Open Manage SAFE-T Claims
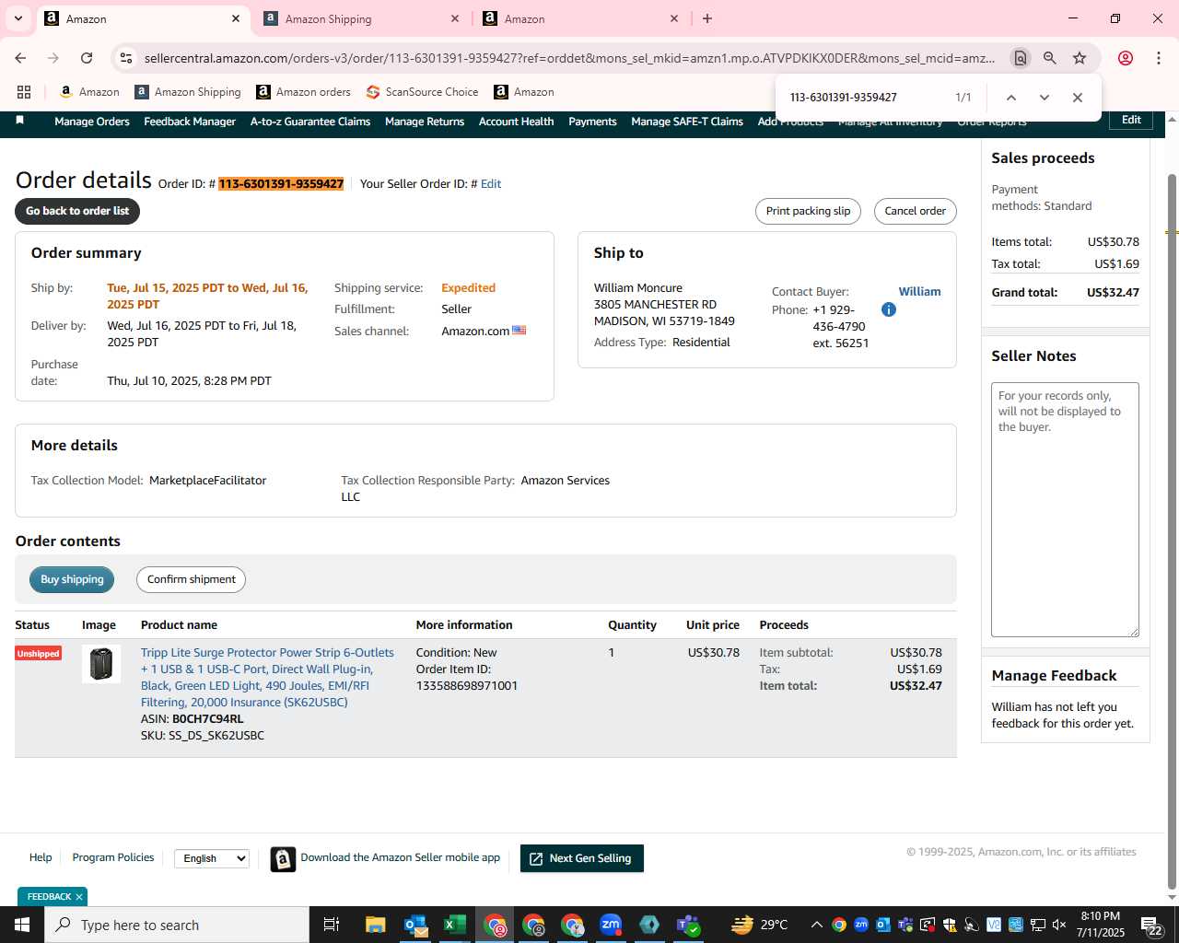This screenshot has width=1179, height=943. (x=687, y=122)
